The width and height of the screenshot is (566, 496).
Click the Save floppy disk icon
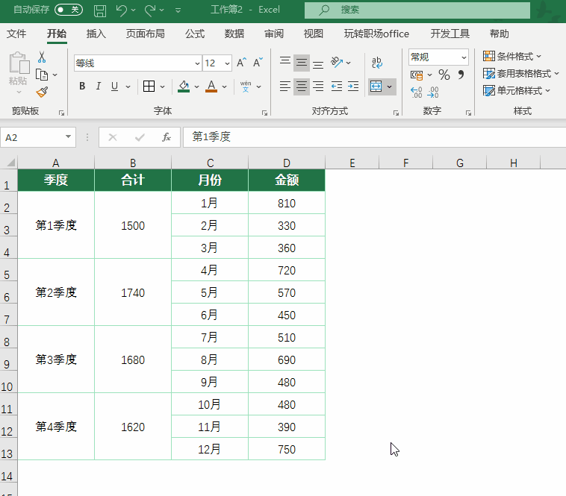(x=100, y=10)
